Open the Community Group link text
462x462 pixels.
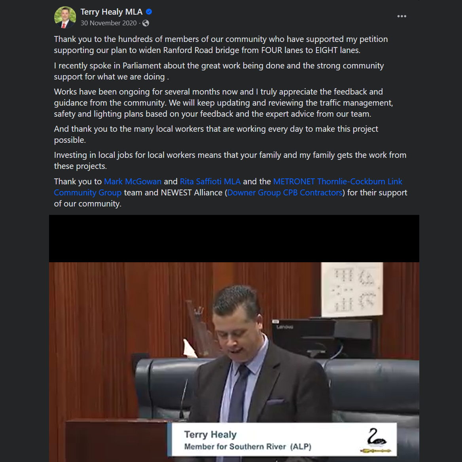pyautogui.click(x=87, y=193)
